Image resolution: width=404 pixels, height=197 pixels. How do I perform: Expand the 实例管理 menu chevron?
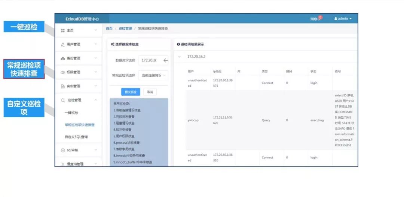point(96,86)
